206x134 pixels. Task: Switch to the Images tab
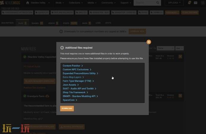coord(37,23)
